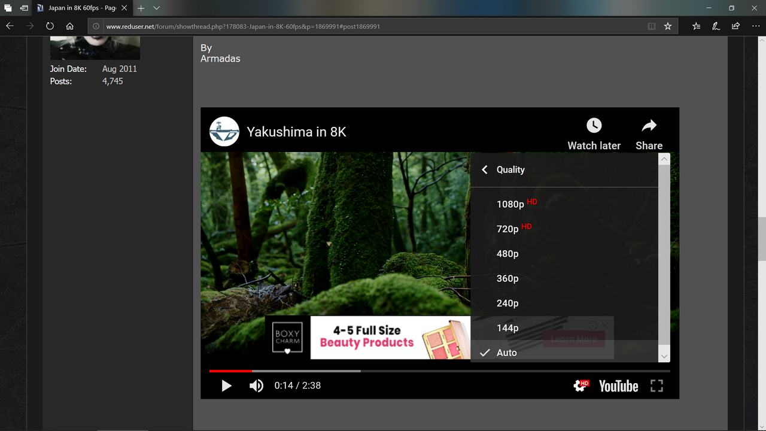Switch quality to 240p

pos(564,303)
